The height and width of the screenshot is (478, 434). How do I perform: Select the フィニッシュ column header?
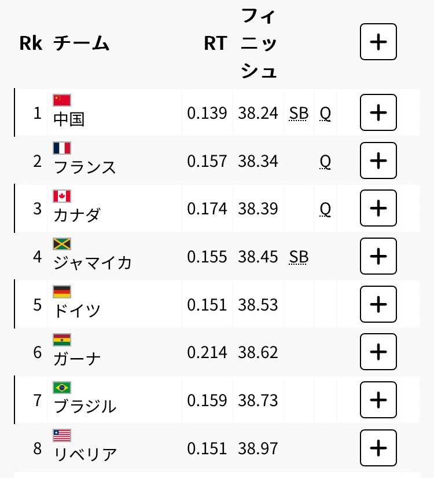258,43
